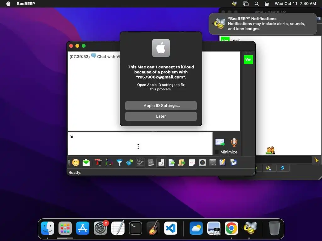The width and height of the screenshot is (322, 241).
Task: Open Preview from the Dock
Action: (214, 228)
